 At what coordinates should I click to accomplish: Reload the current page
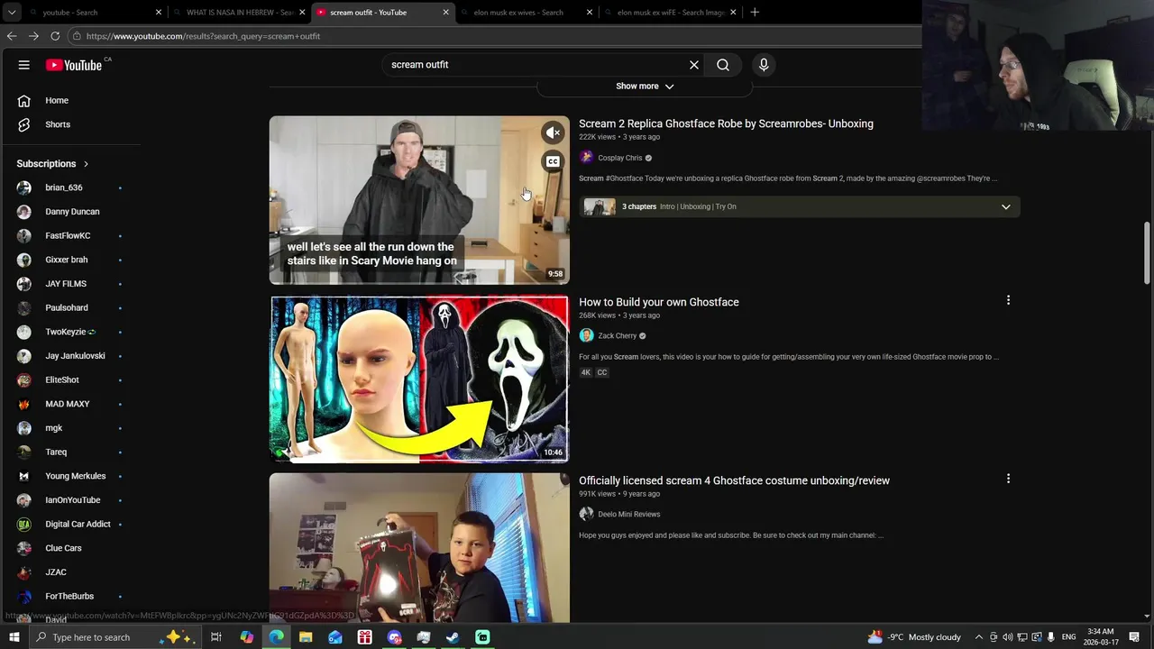[55, 36]
